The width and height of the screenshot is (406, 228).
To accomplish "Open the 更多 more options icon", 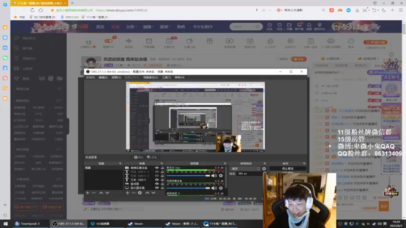I will point(351,43).
